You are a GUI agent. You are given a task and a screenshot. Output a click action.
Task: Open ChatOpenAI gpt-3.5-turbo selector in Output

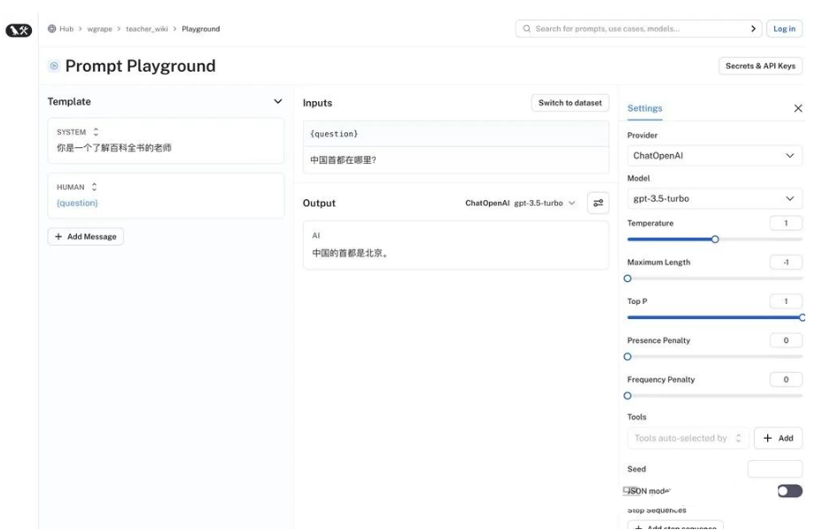click(520, 203)
